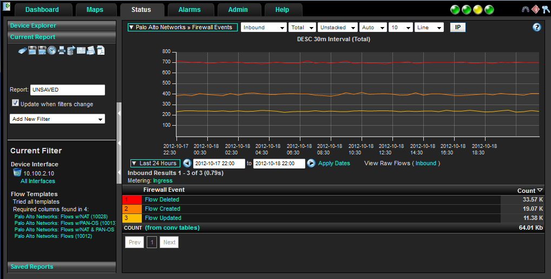Click the Apply Dates link
Image resolution: width=551 pixels, height=279 pixels.
coord(334,163)
